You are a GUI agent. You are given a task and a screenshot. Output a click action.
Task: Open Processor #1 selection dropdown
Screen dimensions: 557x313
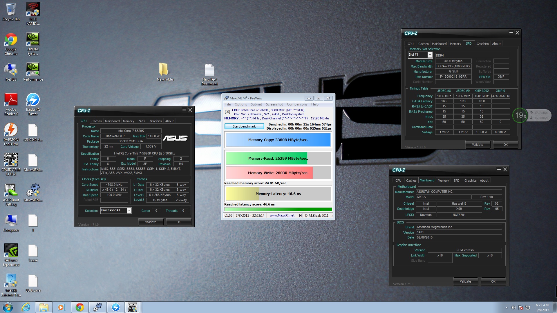[x=129, y=211]
